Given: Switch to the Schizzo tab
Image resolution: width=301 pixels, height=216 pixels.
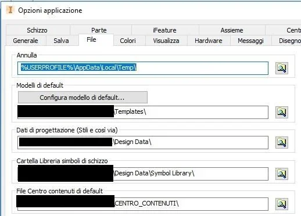Looking at the screenshot, I should [37, 30].
